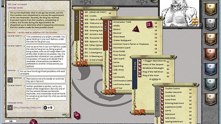The width and height of the screenshot is (221, 124).
Task: Open the Library sidebar button
Action: pos(210,99)
